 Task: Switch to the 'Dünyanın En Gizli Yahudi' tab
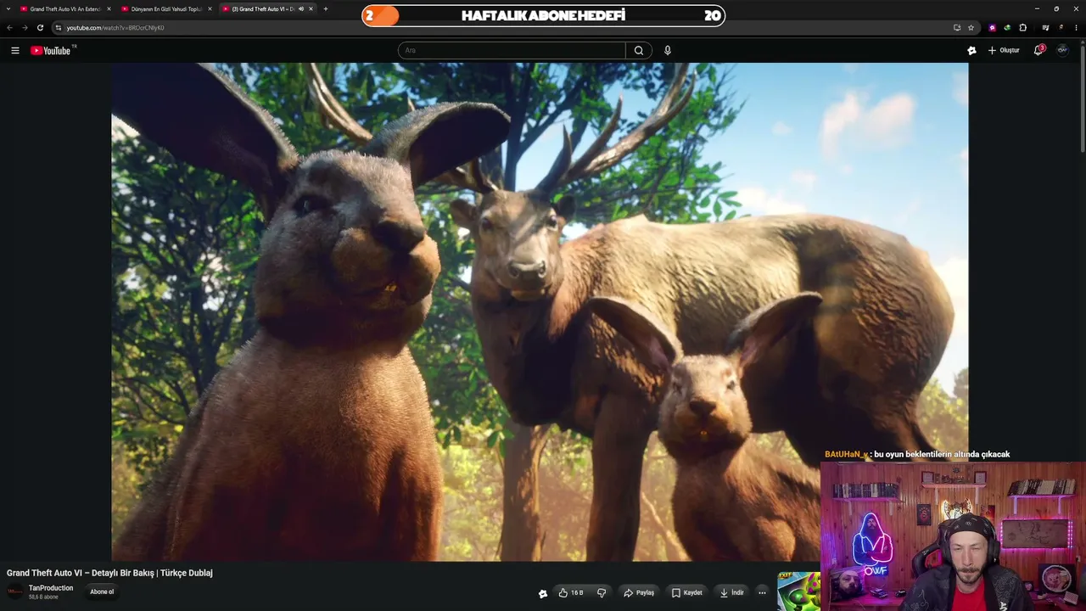[x=166, y=8]
